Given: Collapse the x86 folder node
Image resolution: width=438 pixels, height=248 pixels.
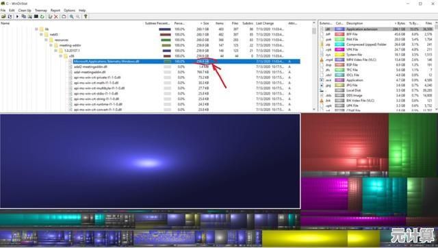Looking at the screenshot, I should coord(61,56).
